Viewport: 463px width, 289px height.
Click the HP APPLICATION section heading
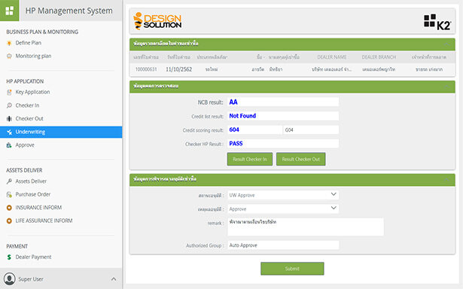point(25,81)
